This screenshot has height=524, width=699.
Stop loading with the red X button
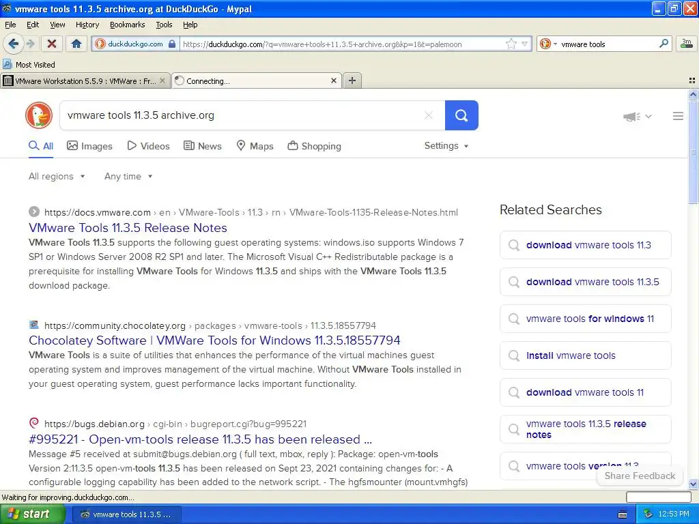[x=52, y=44]
